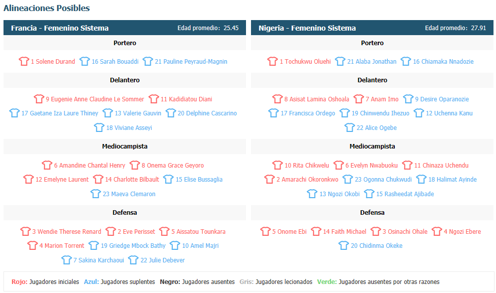The width and height of the screenshot is (496, 293).
Task: Open Rasheedat Ajibade player link
Action: (x=405, y=194)
